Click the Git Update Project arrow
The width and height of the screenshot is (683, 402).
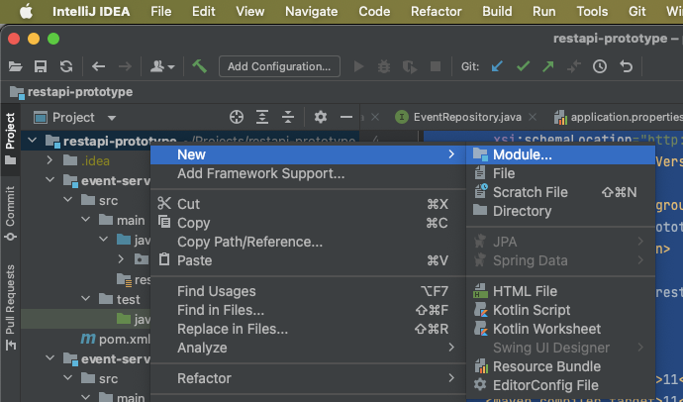coord(497,66)
